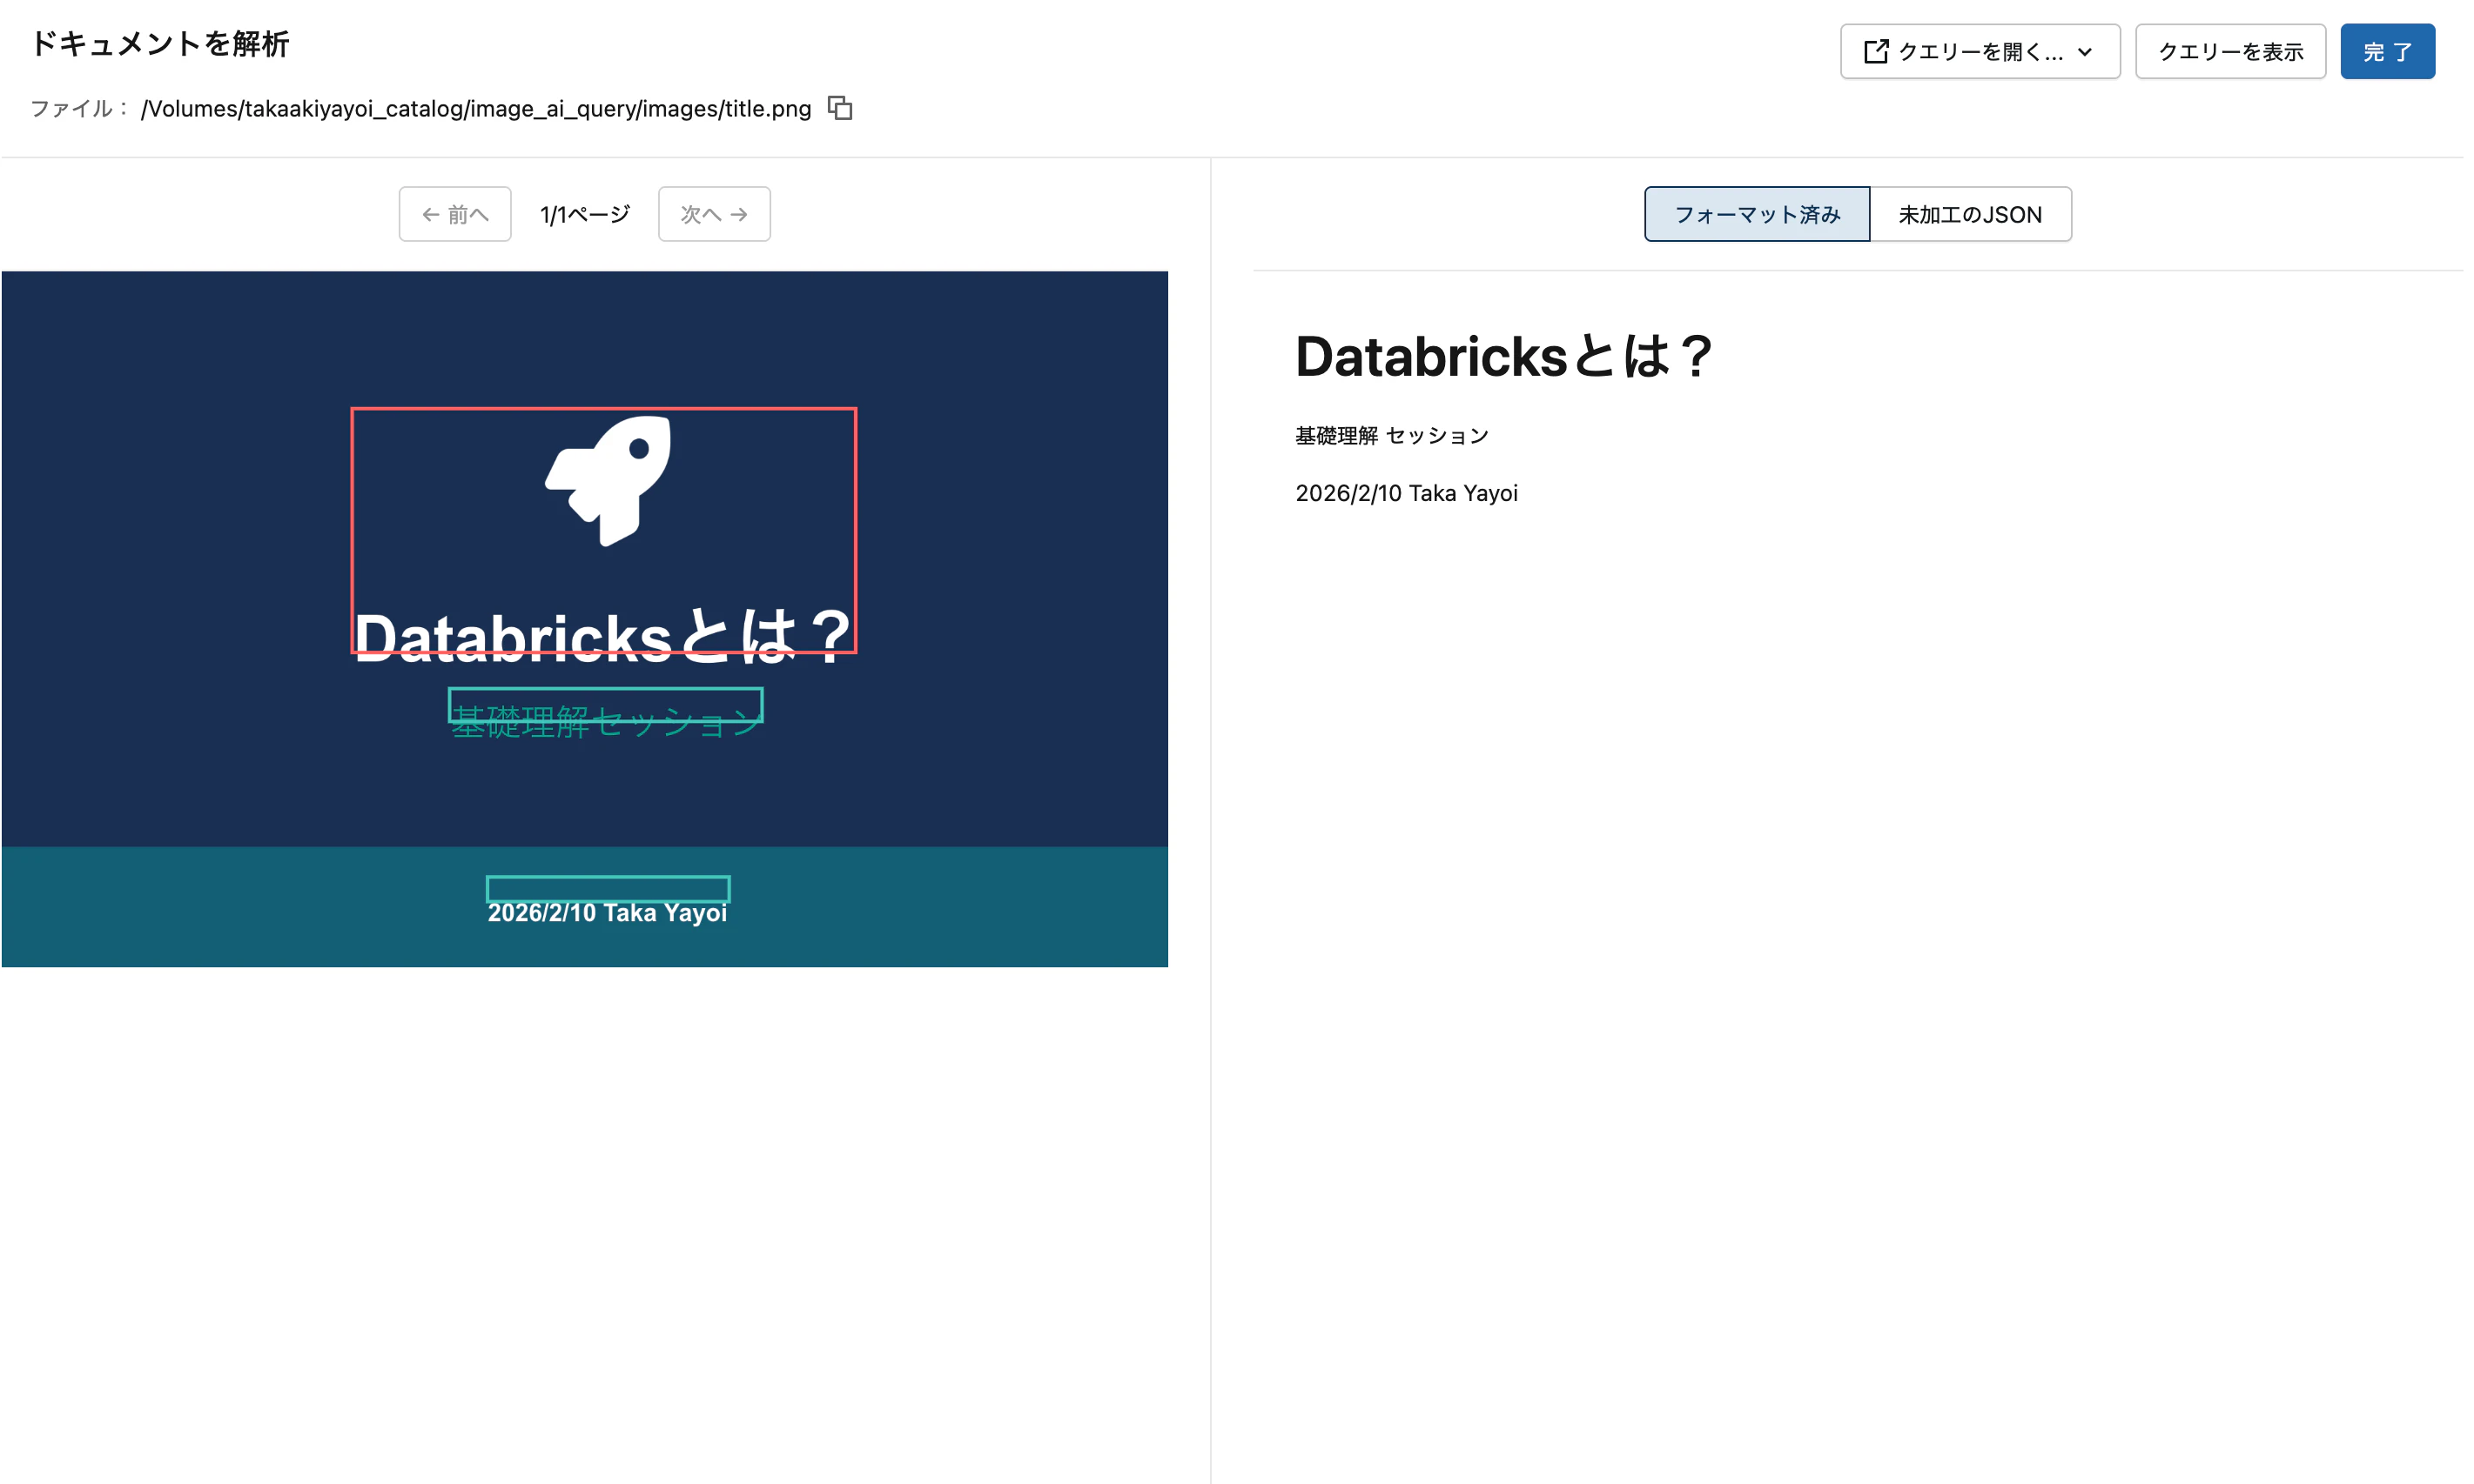This screenshot has height=1484, width=2474.
Task: Open the クエリーを開く dropdown
Action: (x=1979, y=51)
